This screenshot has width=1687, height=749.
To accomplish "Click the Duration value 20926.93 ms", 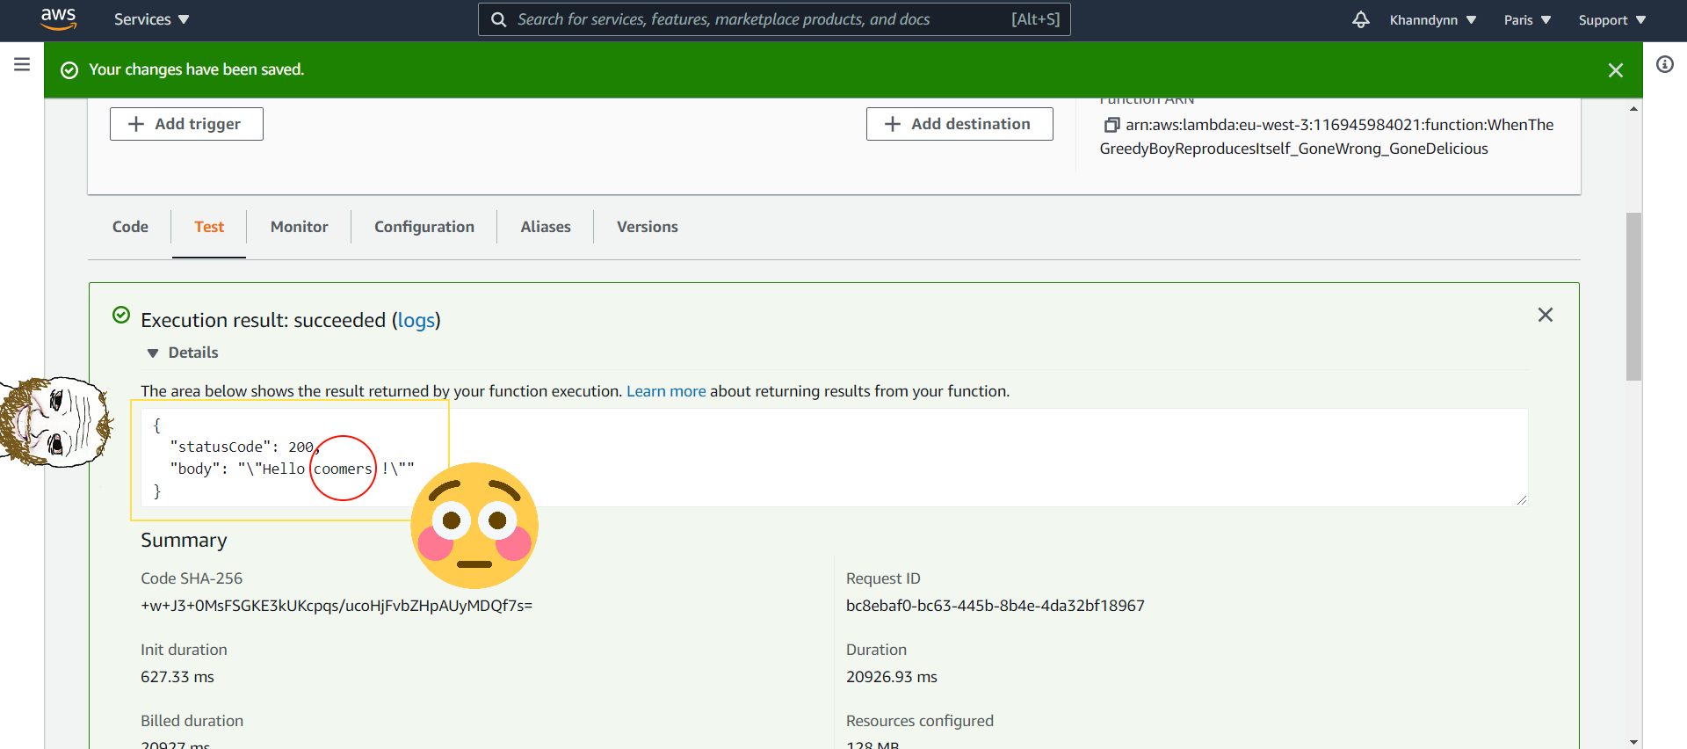I will click(x=892, y=677).
